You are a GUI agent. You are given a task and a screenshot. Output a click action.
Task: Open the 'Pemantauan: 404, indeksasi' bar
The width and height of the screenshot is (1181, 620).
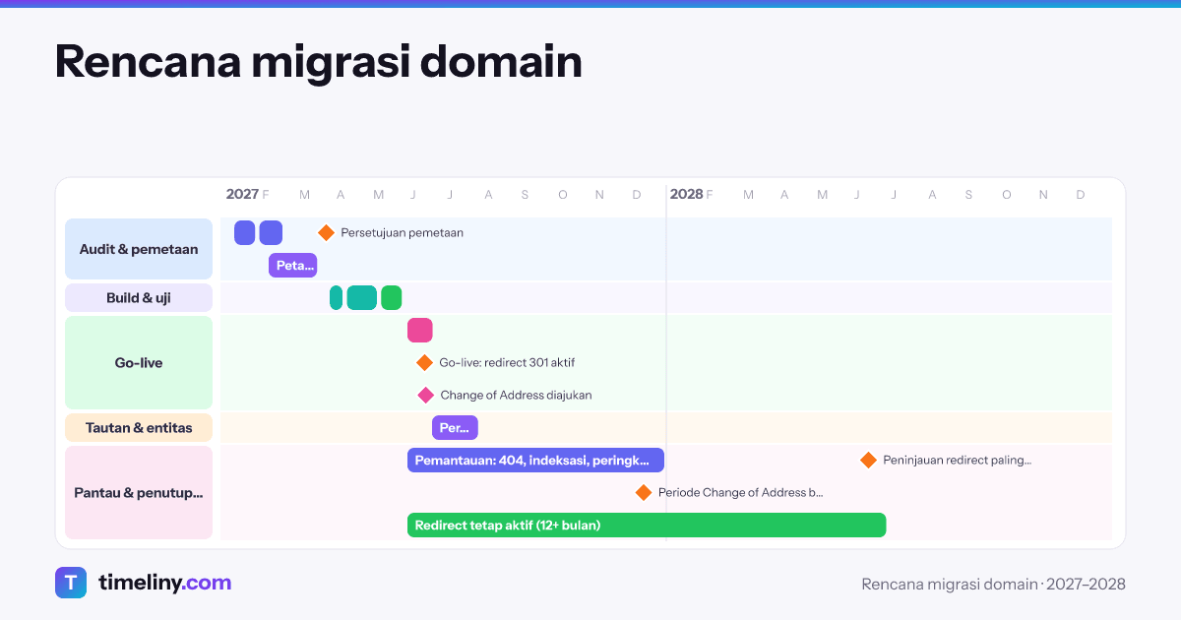pos(535,460)
